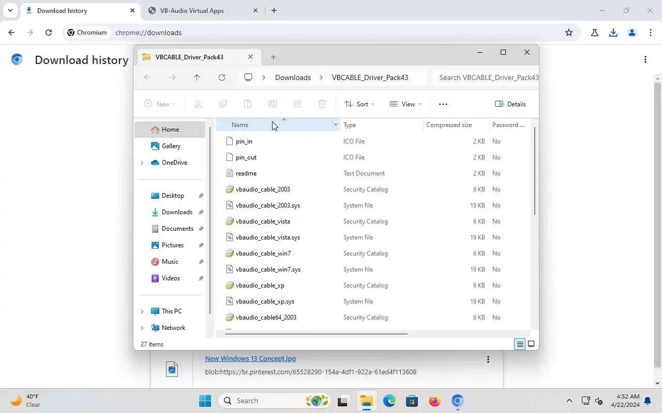The image size is (662, 413).
Task: Open Chromium's tab search dropdown
Action: point(10,10)
